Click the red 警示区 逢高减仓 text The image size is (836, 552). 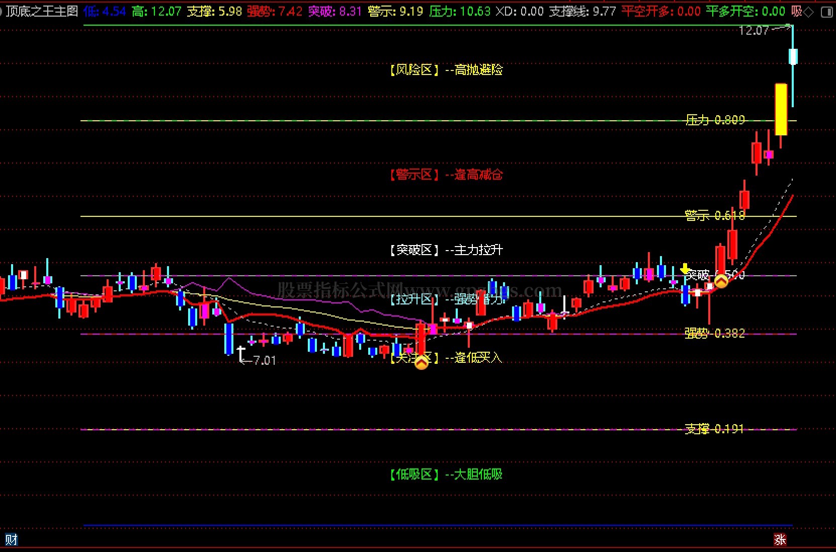point(446,175)
